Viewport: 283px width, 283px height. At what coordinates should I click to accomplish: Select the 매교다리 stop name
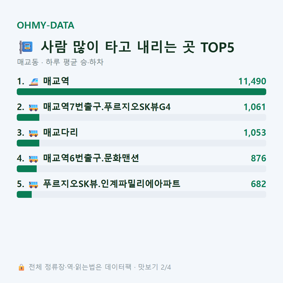click(x=61, y=133)
